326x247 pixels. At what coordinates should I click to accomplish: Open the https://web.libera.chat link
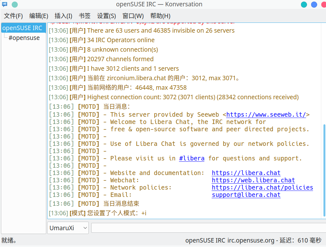coord(253,180)
